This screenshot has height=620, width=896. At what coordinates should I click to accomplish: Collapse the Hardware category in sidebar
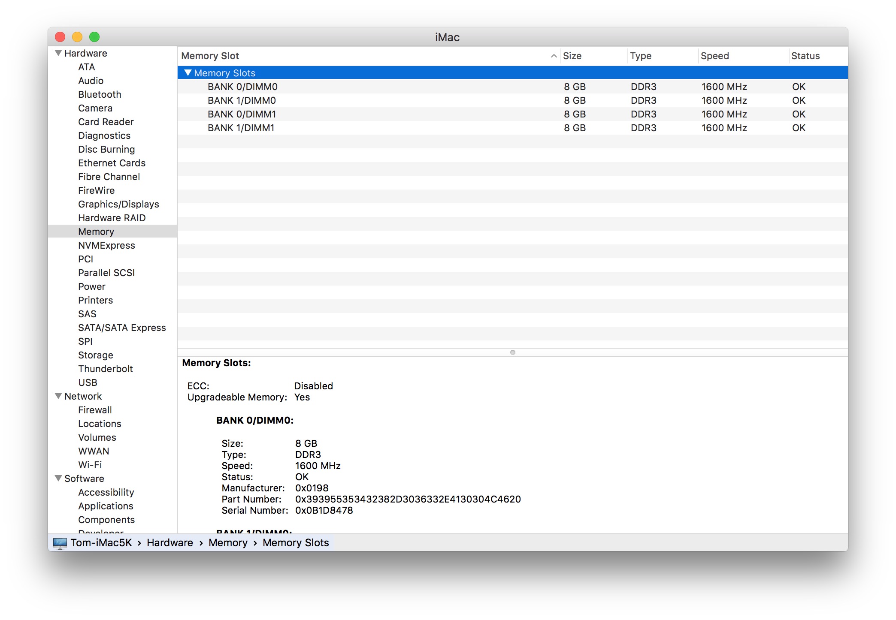58,53
